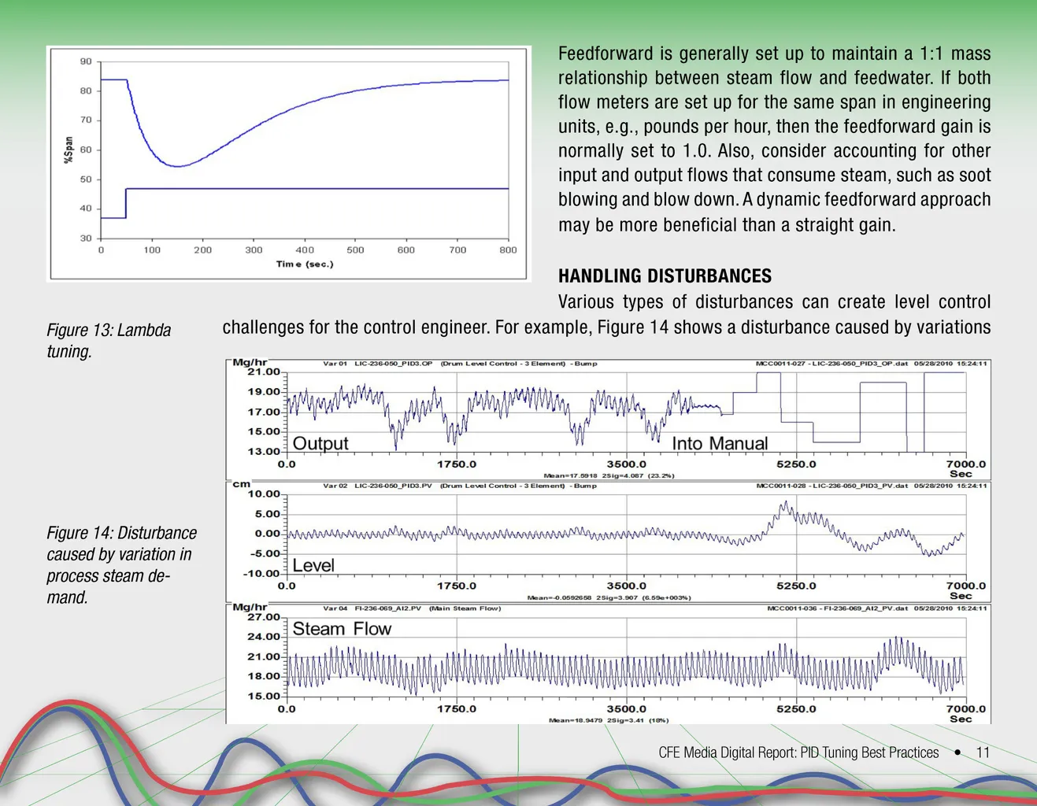
Task: Click the Figure 14 disturbance caption text
Action: pos(121,564)
